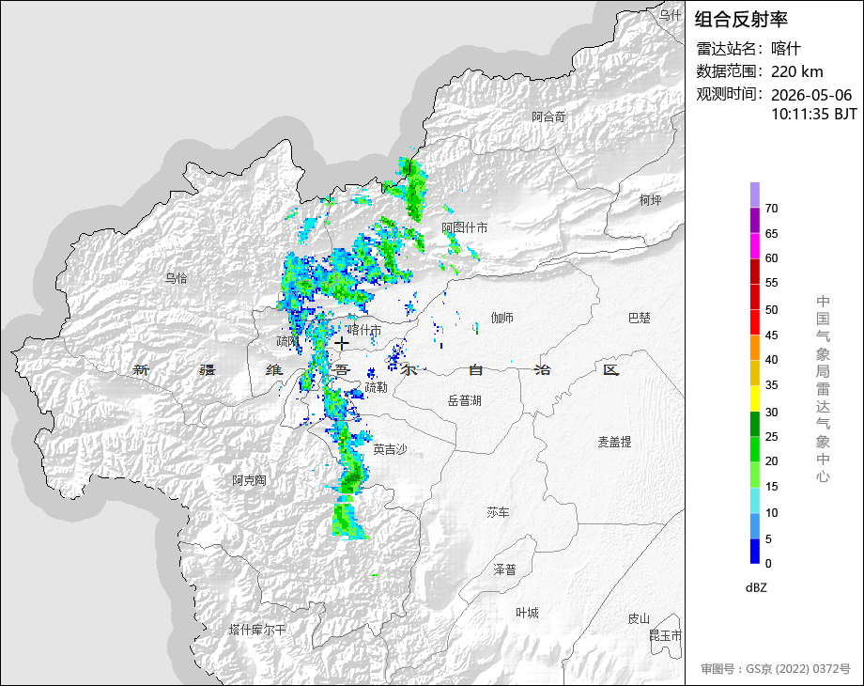Viewport: 864px width, 686px height.
Task: Click the 乌恰 county label
Action: (x=177, y=278)
